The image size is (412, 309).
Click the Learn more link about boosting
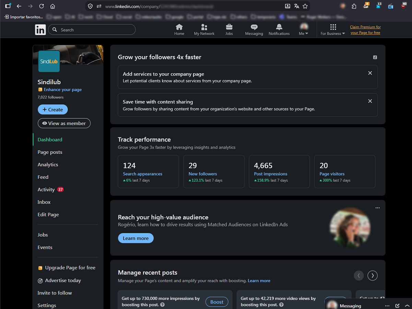(x=259, y=281)
